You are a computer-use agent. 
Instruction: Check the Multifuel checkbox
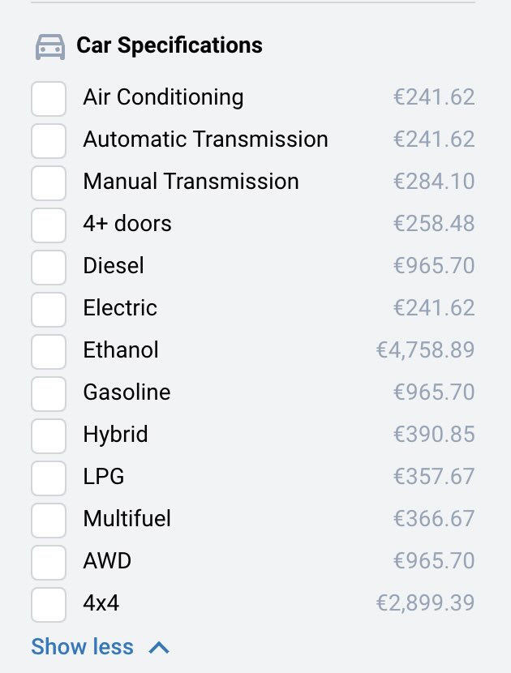pyautogui.click(x=49, y=520)
